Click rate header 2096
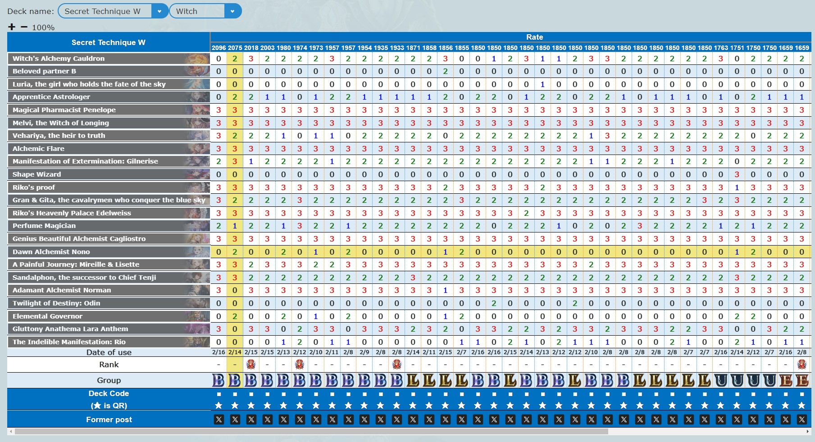Image resolution: width=815 pixels, height=442 pixels. (219, 48)
